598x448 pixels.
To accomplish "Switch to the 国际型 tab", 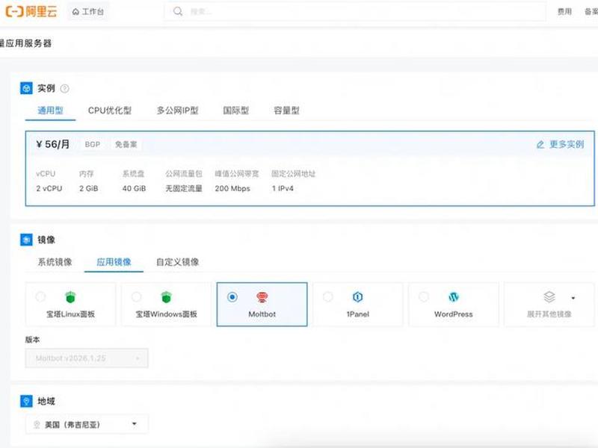I will tap(235, 111).
